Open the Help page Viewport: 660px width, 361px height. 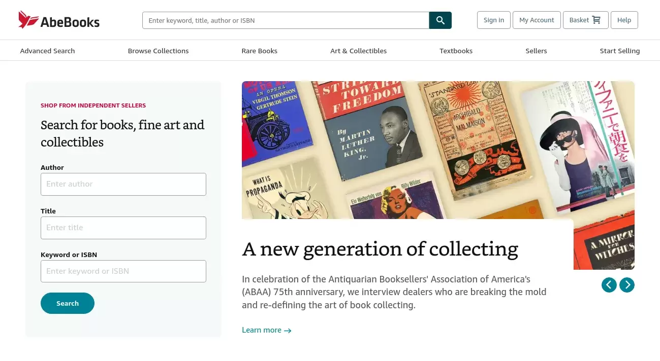point(624,20)
